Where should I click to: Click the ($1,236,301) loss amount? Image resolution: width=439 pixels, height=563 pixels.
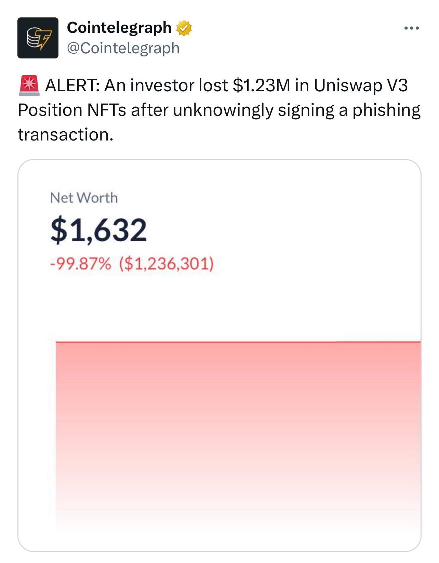pos(167,264)
